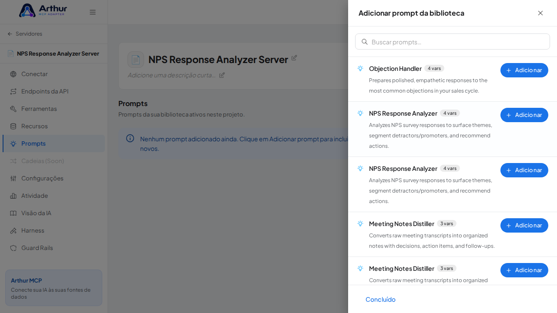557x313 pixels.
Task: Open the Configurações sliders icon
Action: 13,178
